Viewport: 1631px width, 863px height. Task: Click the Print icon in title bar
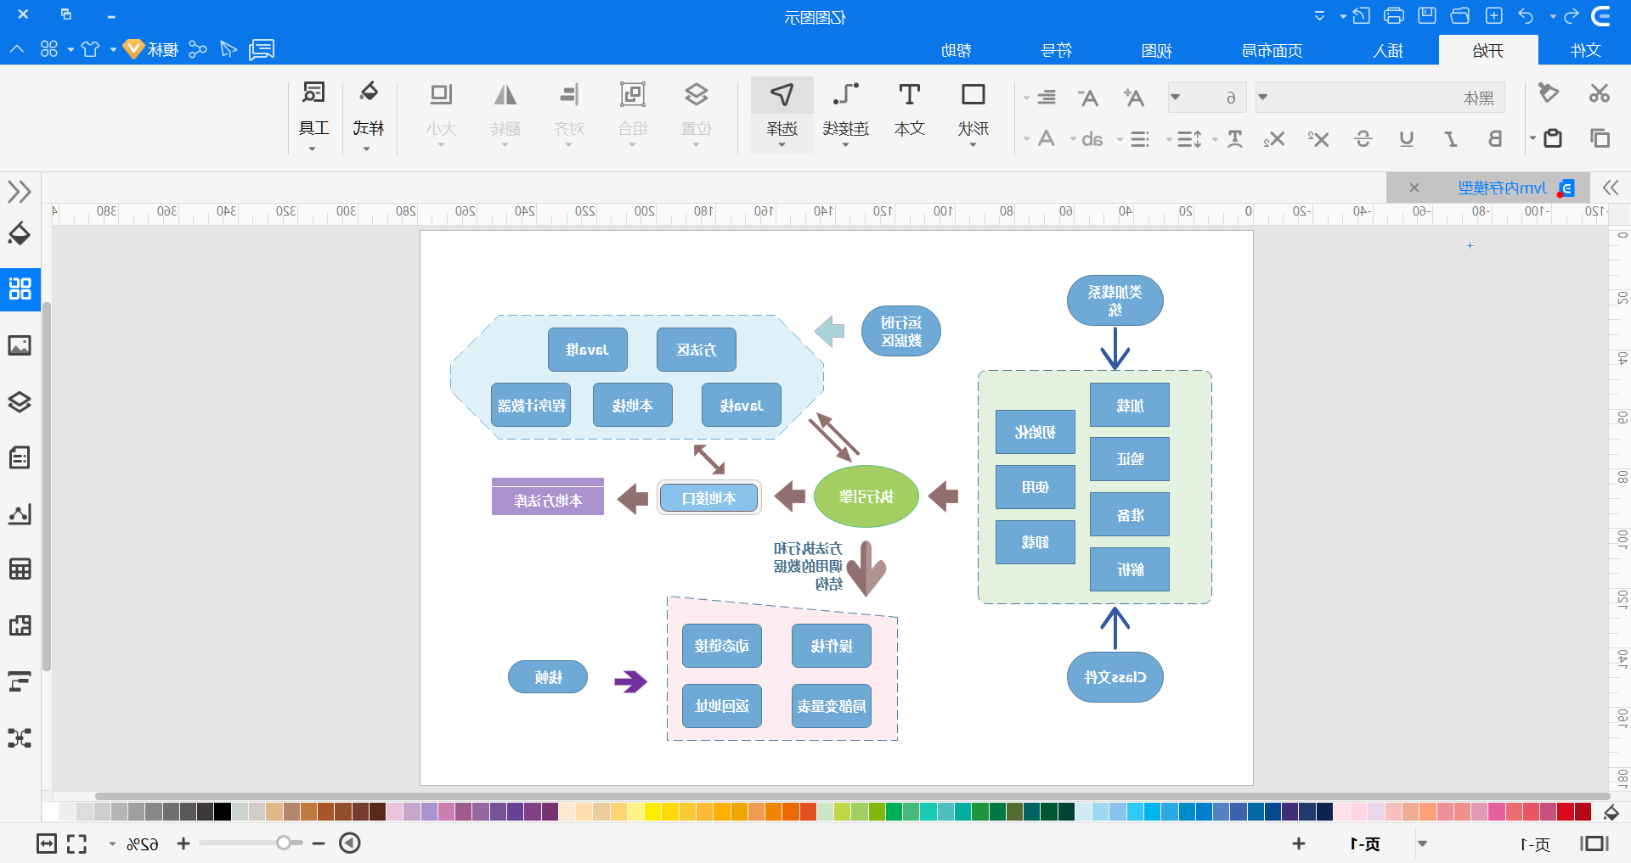click(1394, 15)
